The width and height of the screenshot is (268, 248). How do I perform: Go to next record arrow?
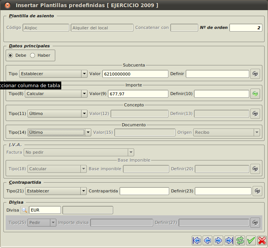tap(218, 240)
